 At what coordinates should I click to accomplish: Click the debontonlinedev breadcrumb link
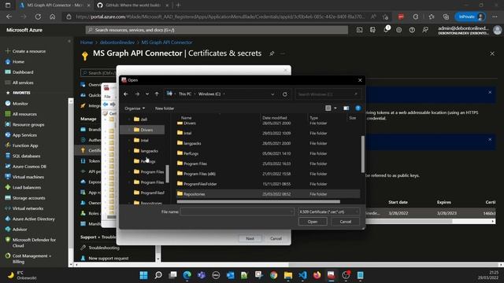(117, 42)
